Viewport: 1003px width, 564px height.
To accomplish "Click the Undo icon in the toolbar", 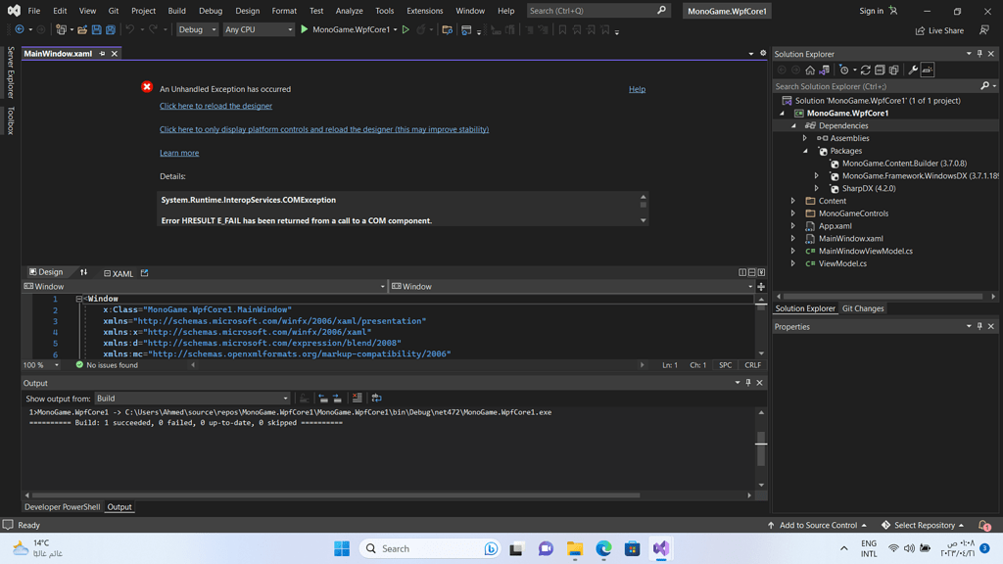I will [x=128, y=29].
